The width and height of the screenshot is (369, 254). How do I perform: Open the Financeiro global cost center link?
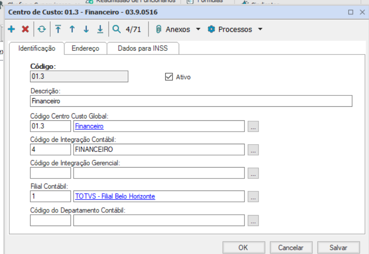point(89,126)
